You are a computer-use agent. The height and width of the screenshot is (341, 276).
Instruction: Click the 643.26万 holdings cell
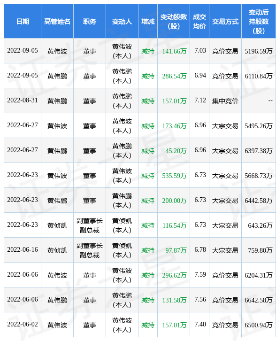260,225
